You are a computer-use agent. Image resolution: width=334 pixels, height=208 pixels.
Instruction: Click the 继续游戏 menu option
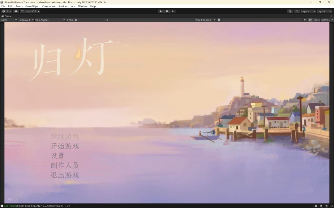(65, 136)
